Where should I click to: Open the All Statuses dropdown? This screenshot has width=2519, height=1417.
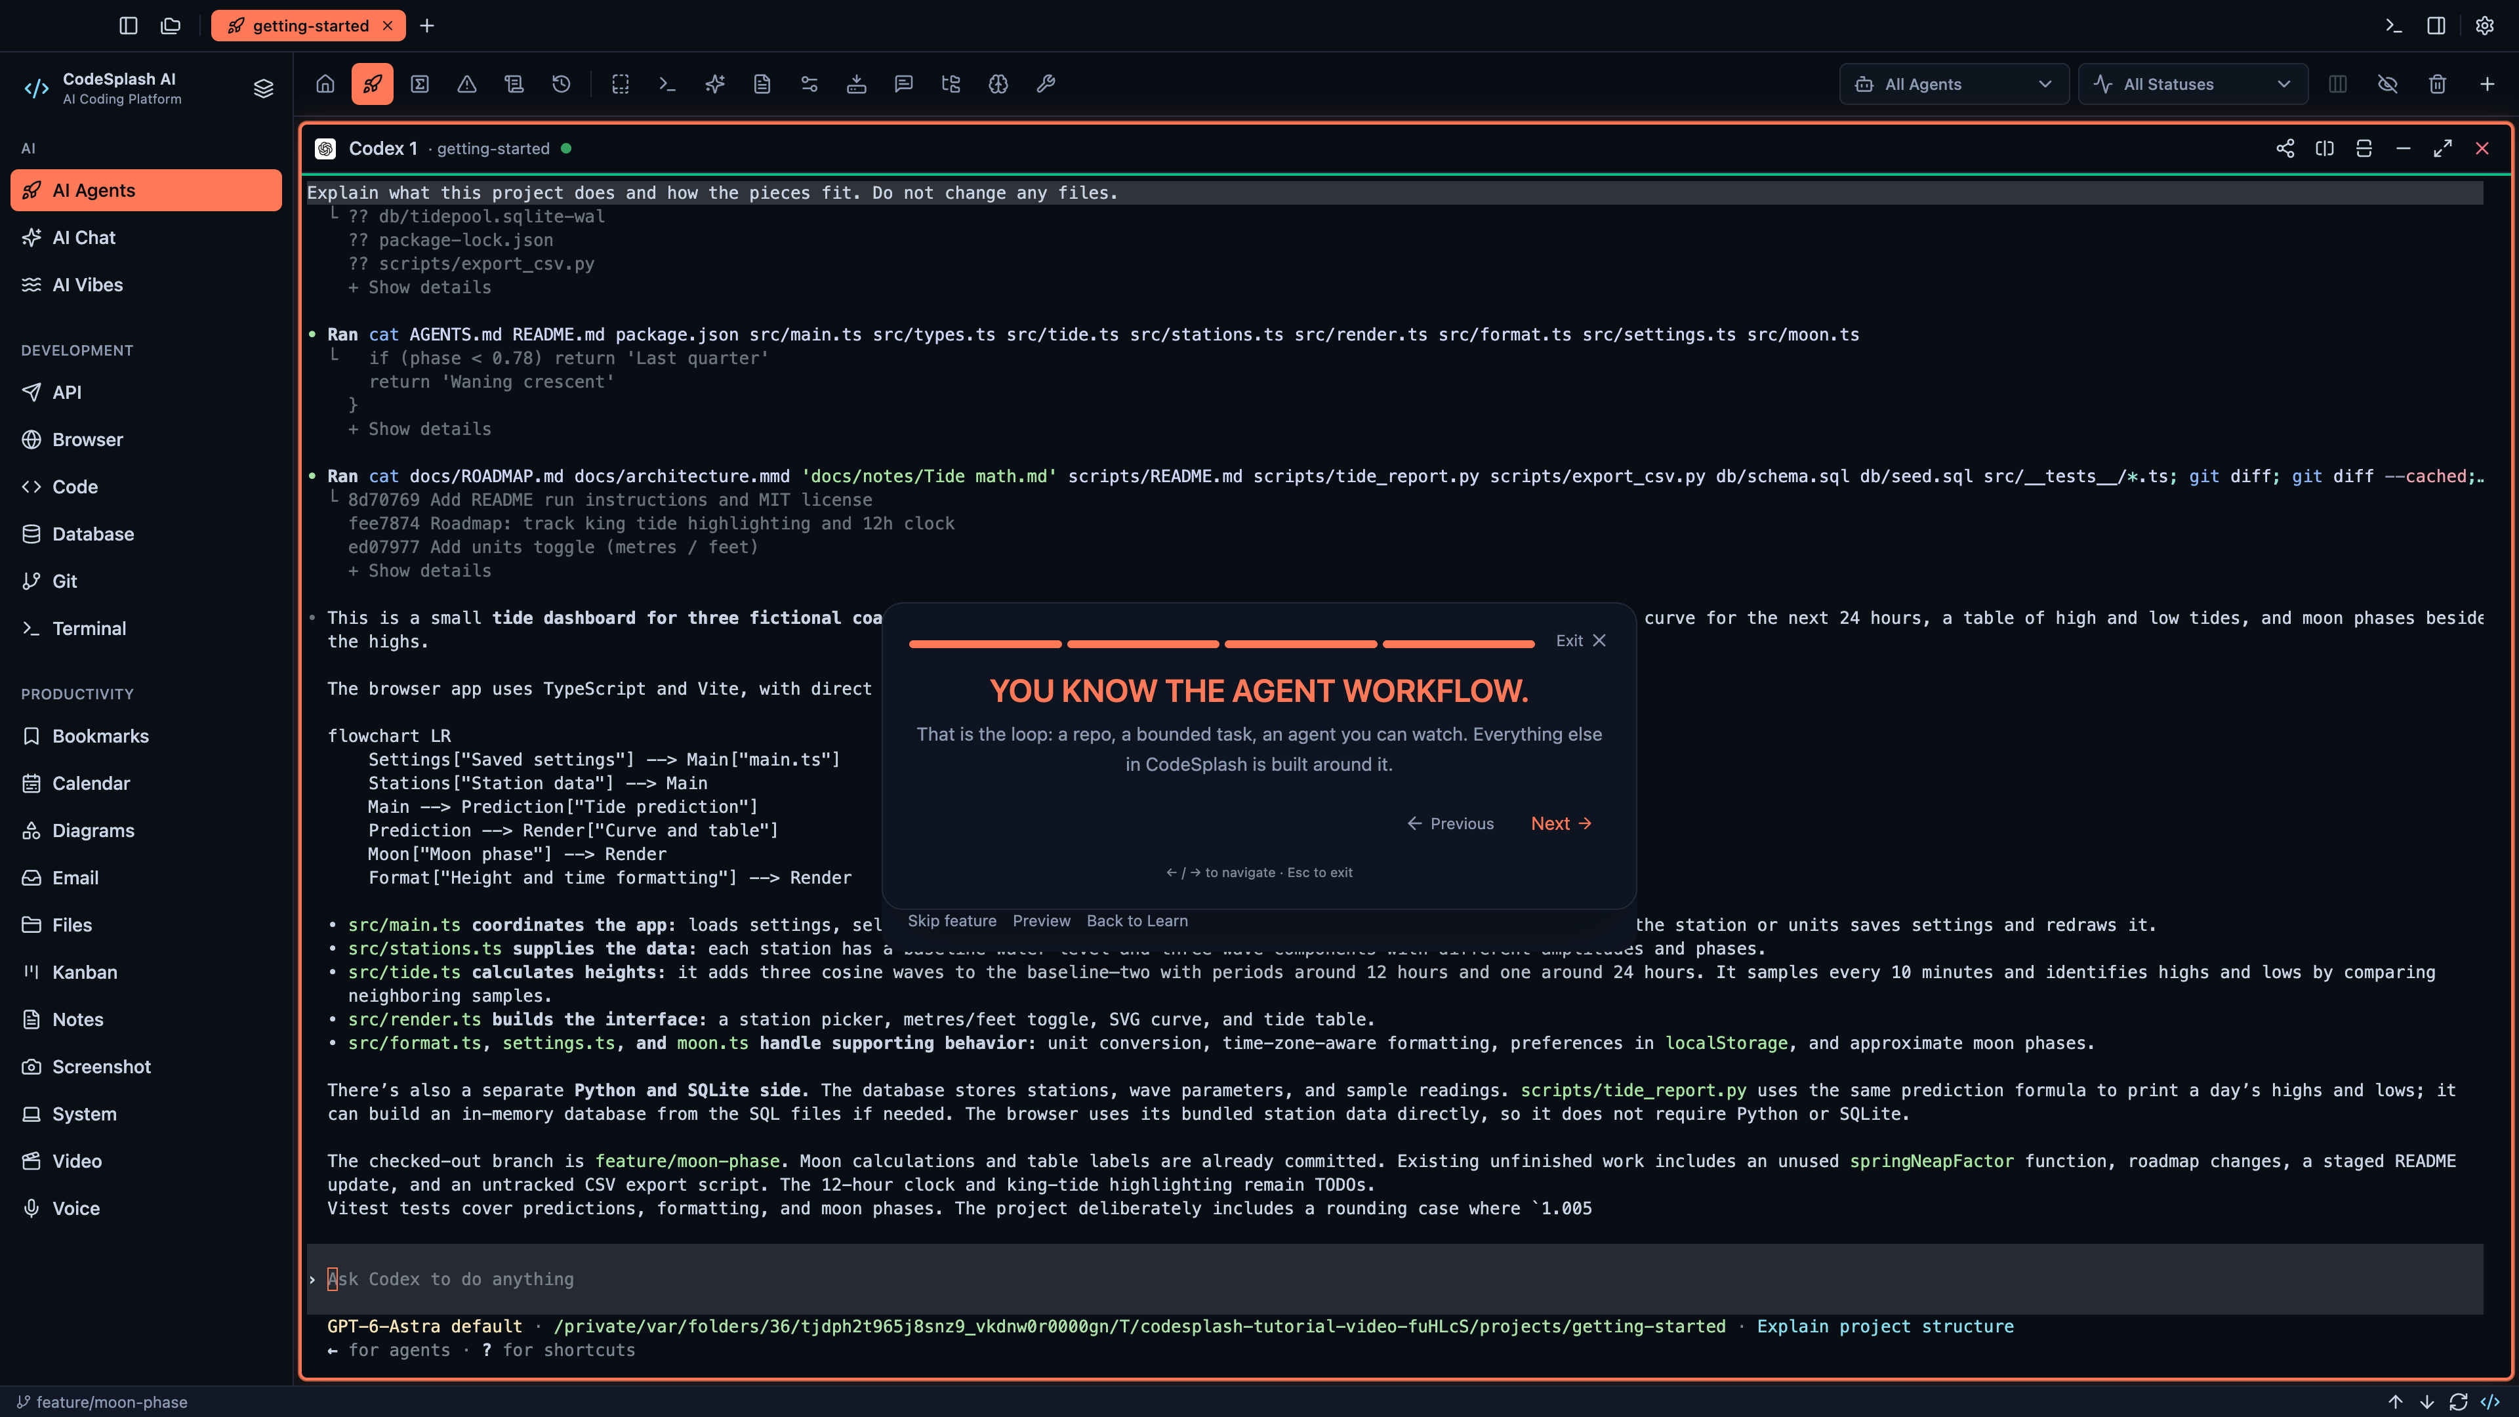point(2192,84)
